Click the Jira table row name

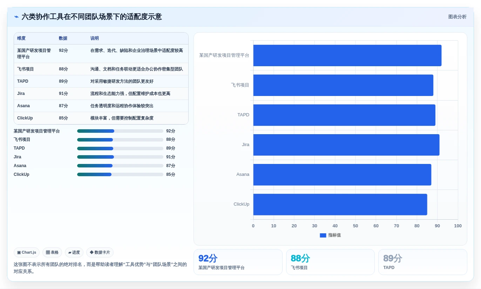21,94
